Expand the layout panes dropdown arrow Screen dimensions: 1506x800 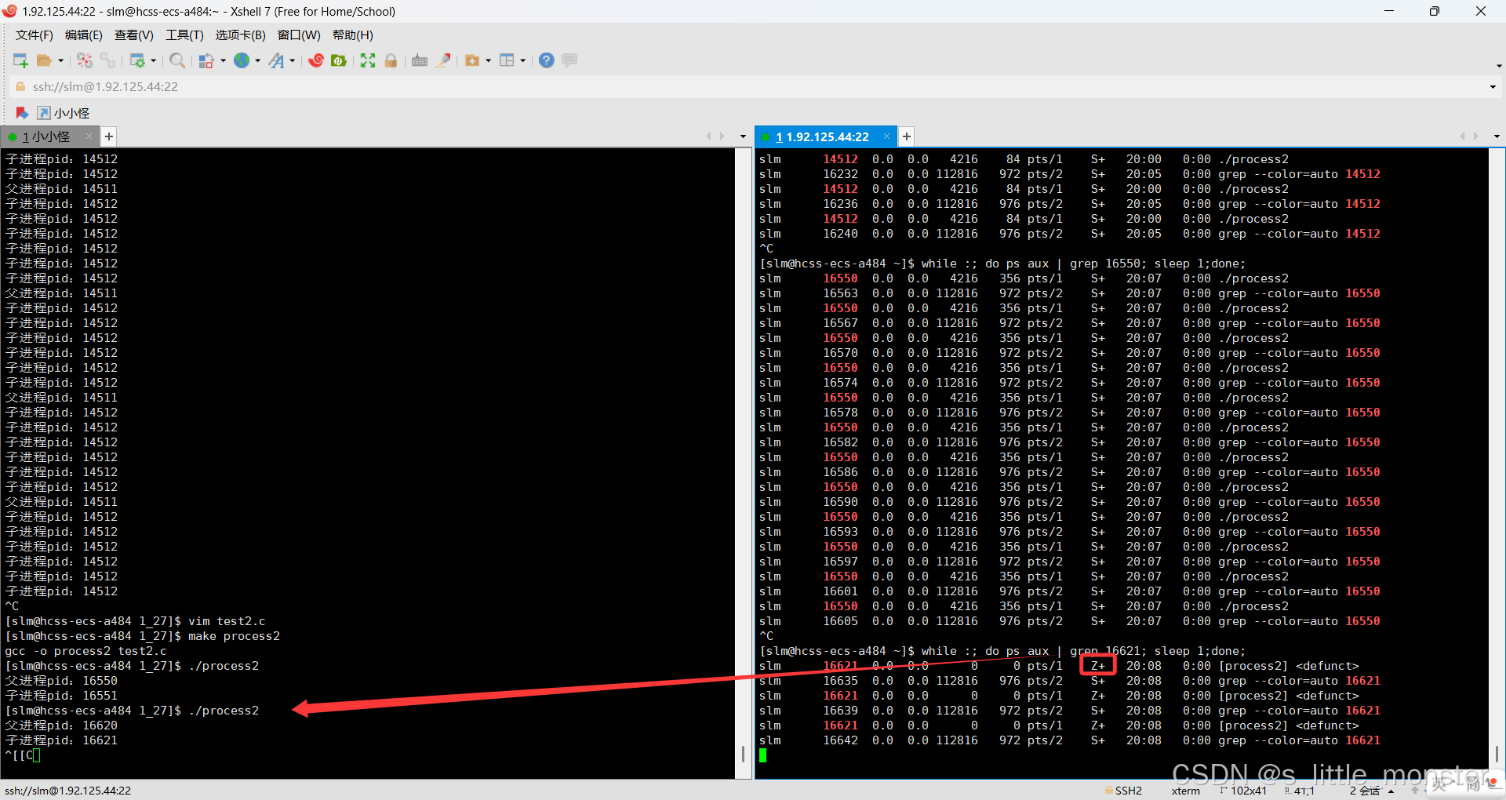point(522,61)
